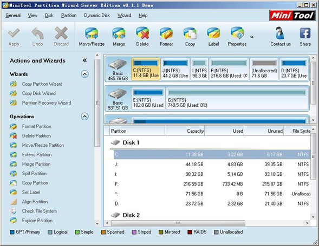Collapse the Operations section
Image resolution: width=319 pixels, height=246 pixels.
tap(84, 117)
